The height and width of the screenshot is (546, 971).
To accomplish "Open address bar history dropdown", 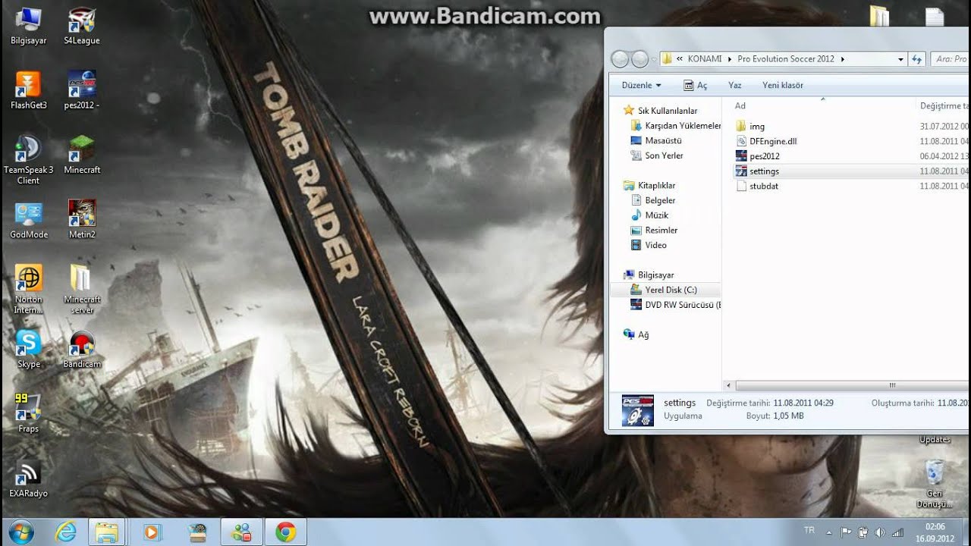I will coord(900,59).
